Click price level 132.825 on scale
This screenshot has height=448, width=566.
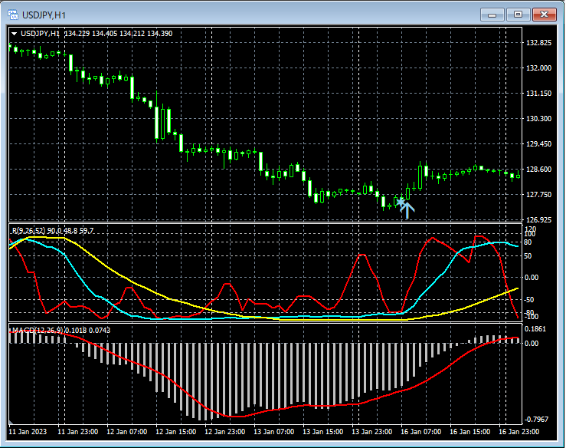pyautogui.click(x=539, y=43)
